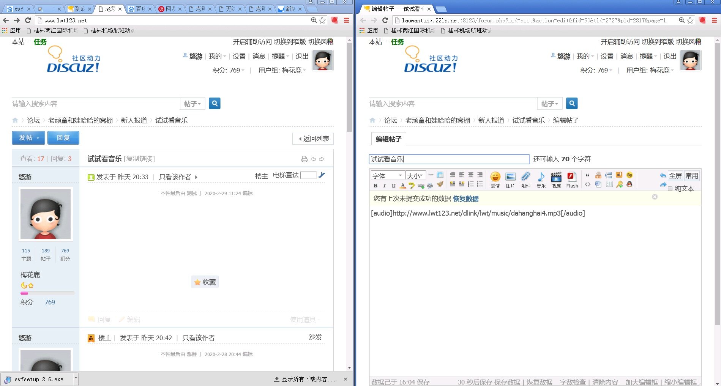Click 返回列表 to return to list

313,139
